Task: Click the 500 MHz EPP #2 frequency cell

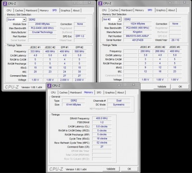Action: click(79, 51)
